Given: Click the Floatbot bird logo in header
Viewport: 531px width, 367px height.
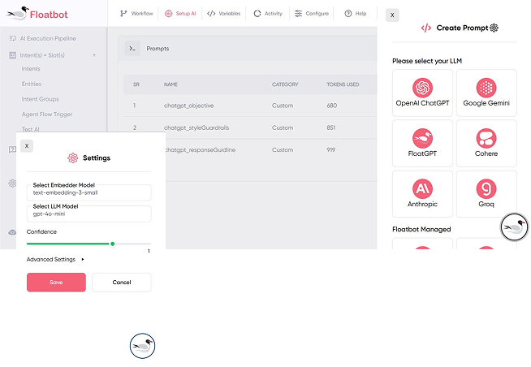Looking at the screenshot, I should (16, 13).
